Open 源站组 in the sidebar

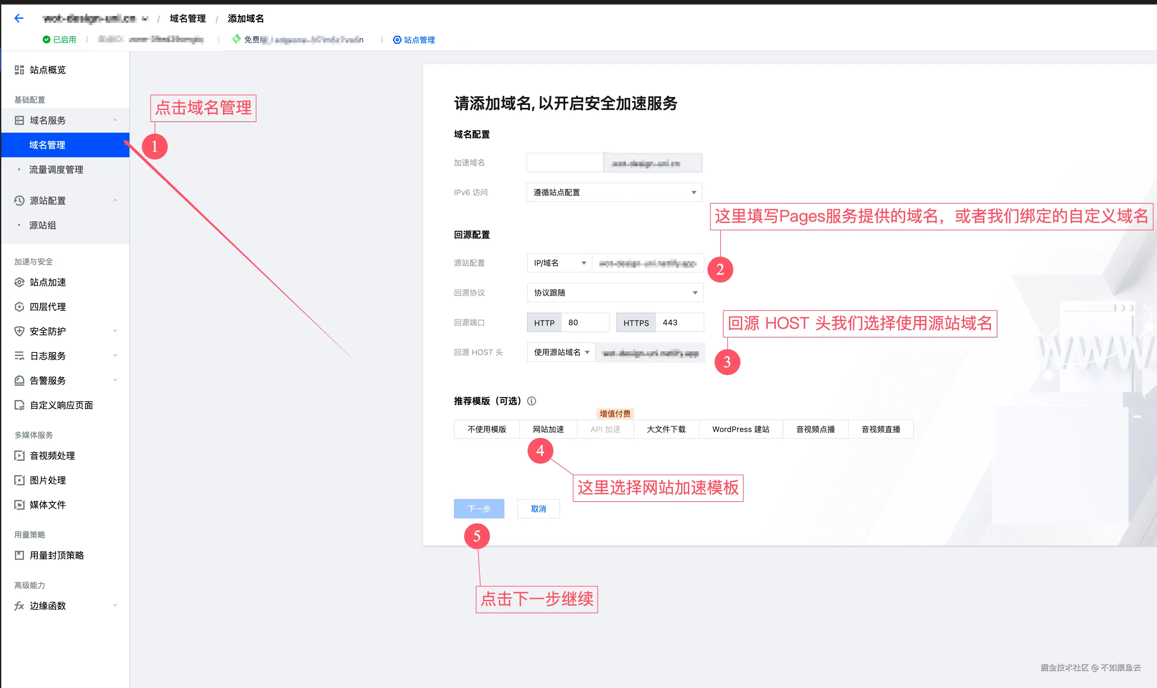(43, 225)
